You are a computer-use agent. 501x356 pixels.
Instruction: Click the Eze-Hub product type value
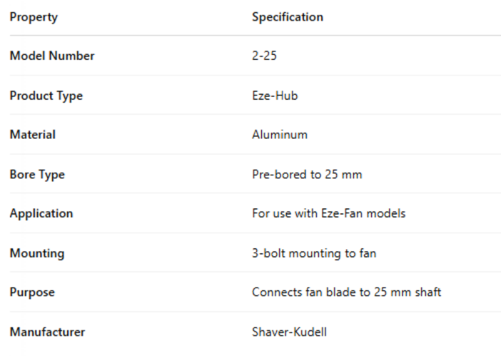(275, 96)
